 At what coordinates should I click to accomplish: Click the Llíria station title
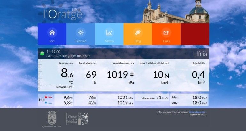pos(200,54)
